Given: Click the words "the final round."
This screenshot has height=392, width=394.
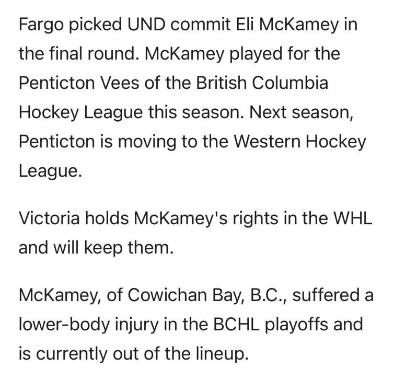Looking at the screenshot, I should [x=79, y=54].
